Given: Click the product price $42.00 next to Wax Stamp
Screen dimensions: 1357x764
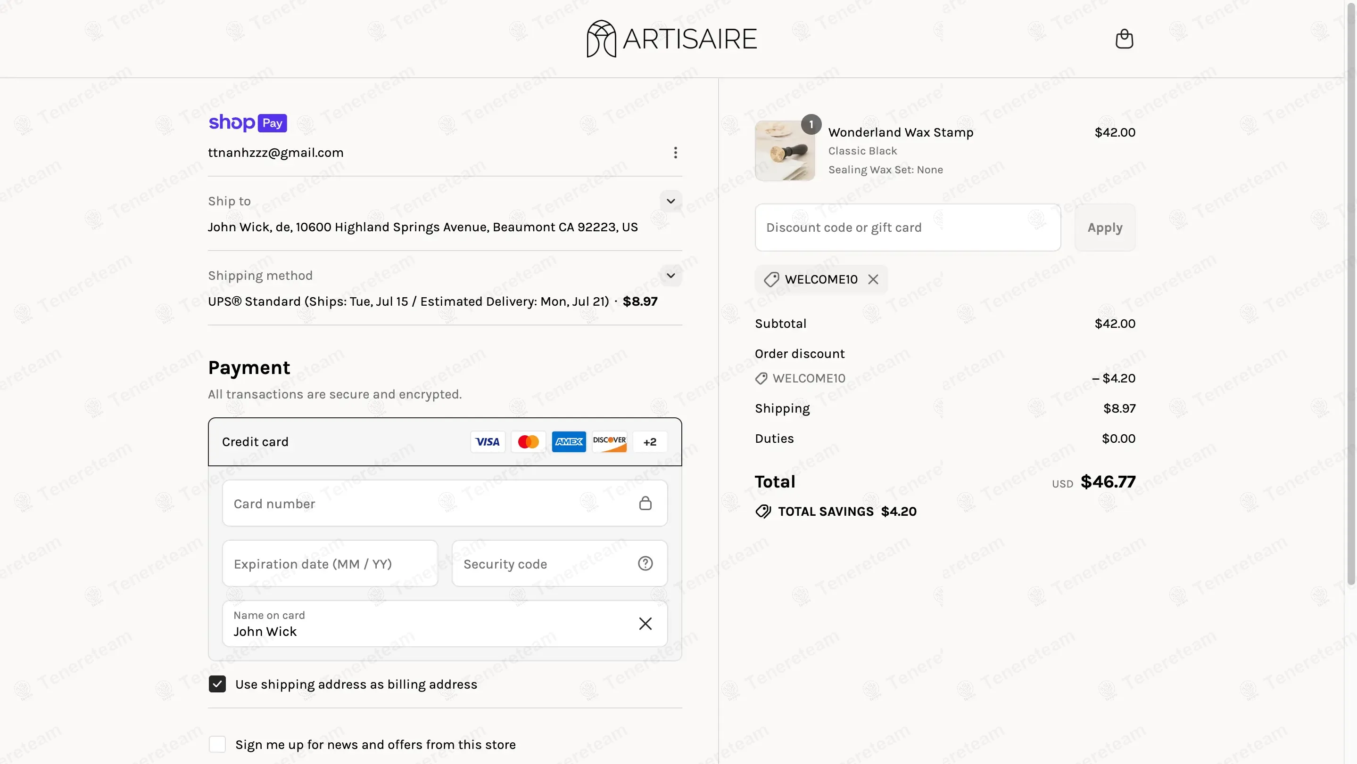Looking at the screenshot, I should click(1115, 133).
